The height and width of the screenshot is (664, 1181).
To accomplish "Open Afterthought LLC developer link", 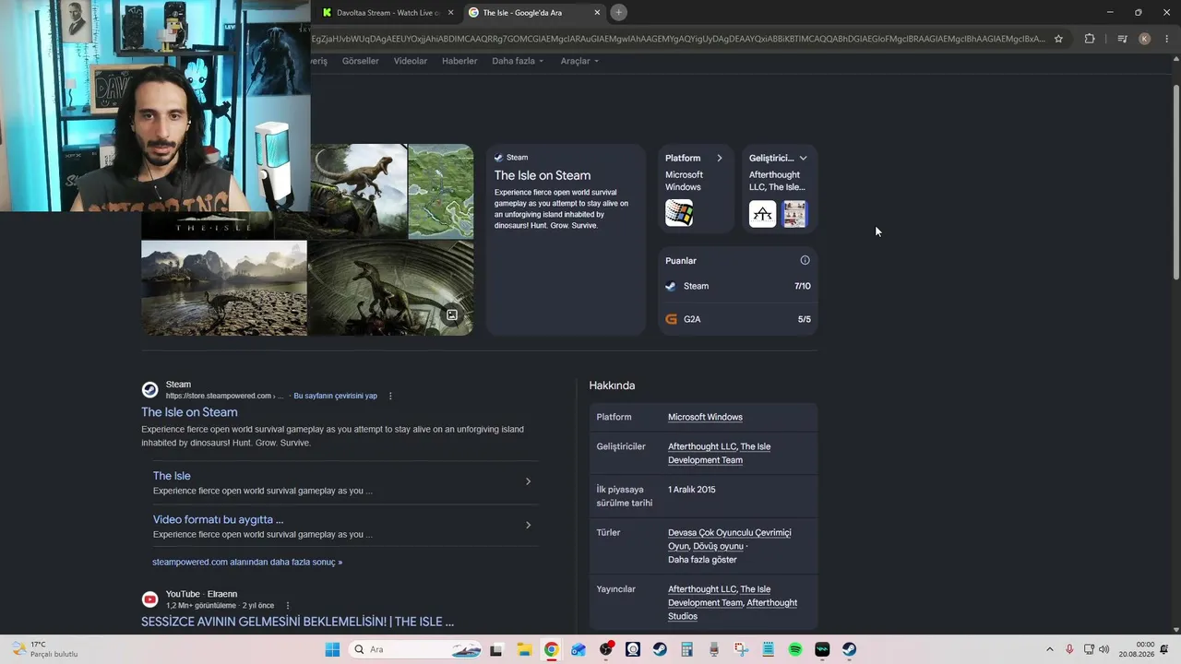I will (x=702, y=446).
